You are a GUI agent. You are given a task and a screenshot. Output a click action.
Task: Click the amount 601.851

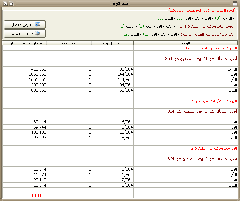coord(39,90)
